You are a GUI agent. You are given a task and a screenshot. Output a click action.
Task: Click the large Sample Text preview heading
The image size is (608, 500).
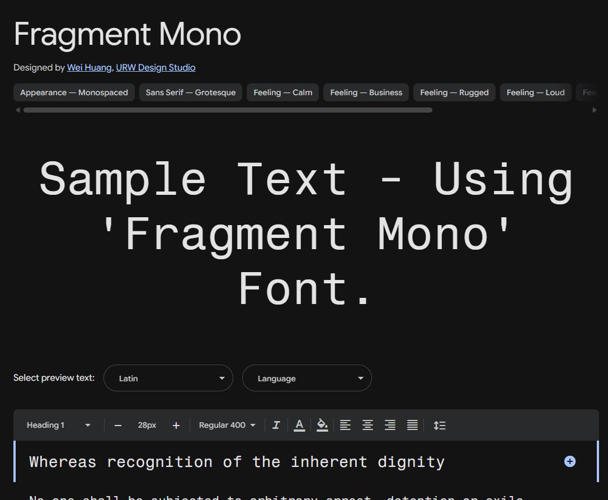[x=306, y=233]
